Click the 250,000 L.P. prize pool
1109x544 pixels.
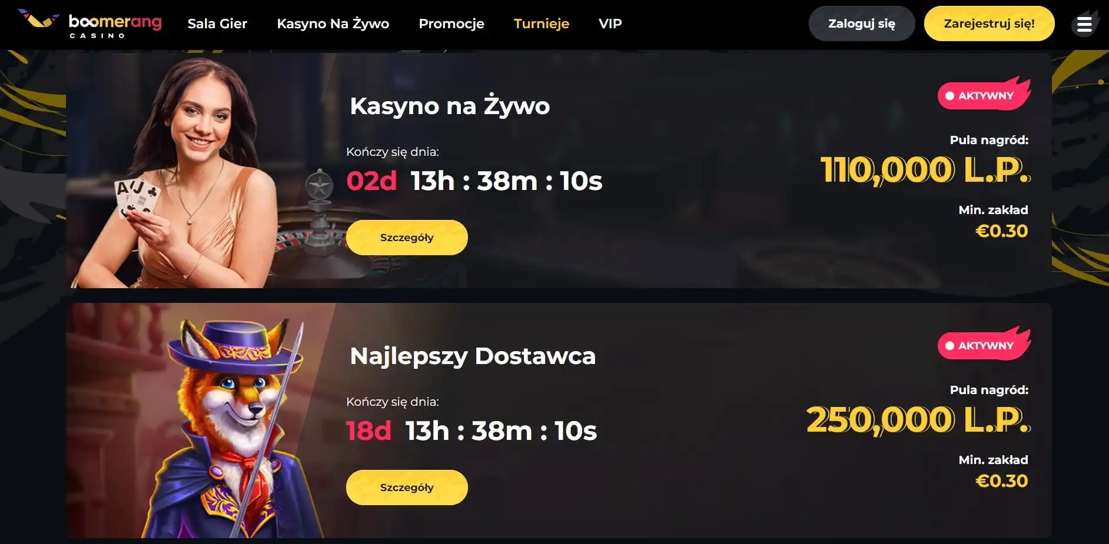pos(918,420)
